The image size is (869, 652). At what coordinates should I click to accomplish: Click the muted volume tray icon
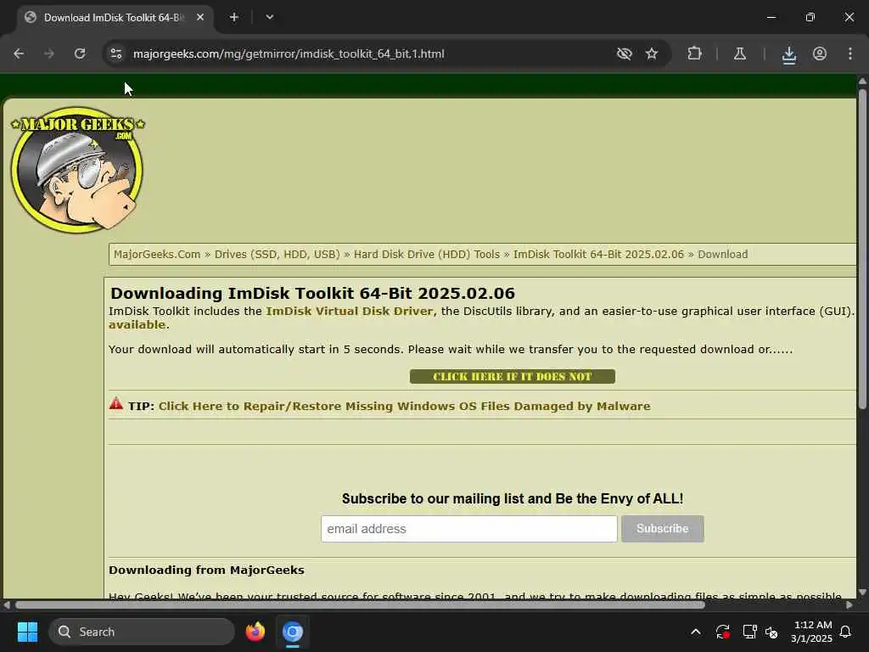tap(771, 632)
